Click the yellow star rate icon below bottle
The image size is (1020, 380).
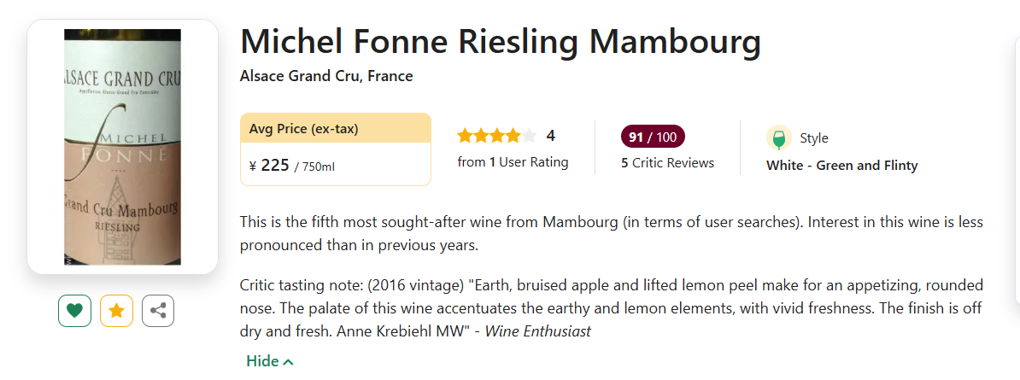pos(116,311)
